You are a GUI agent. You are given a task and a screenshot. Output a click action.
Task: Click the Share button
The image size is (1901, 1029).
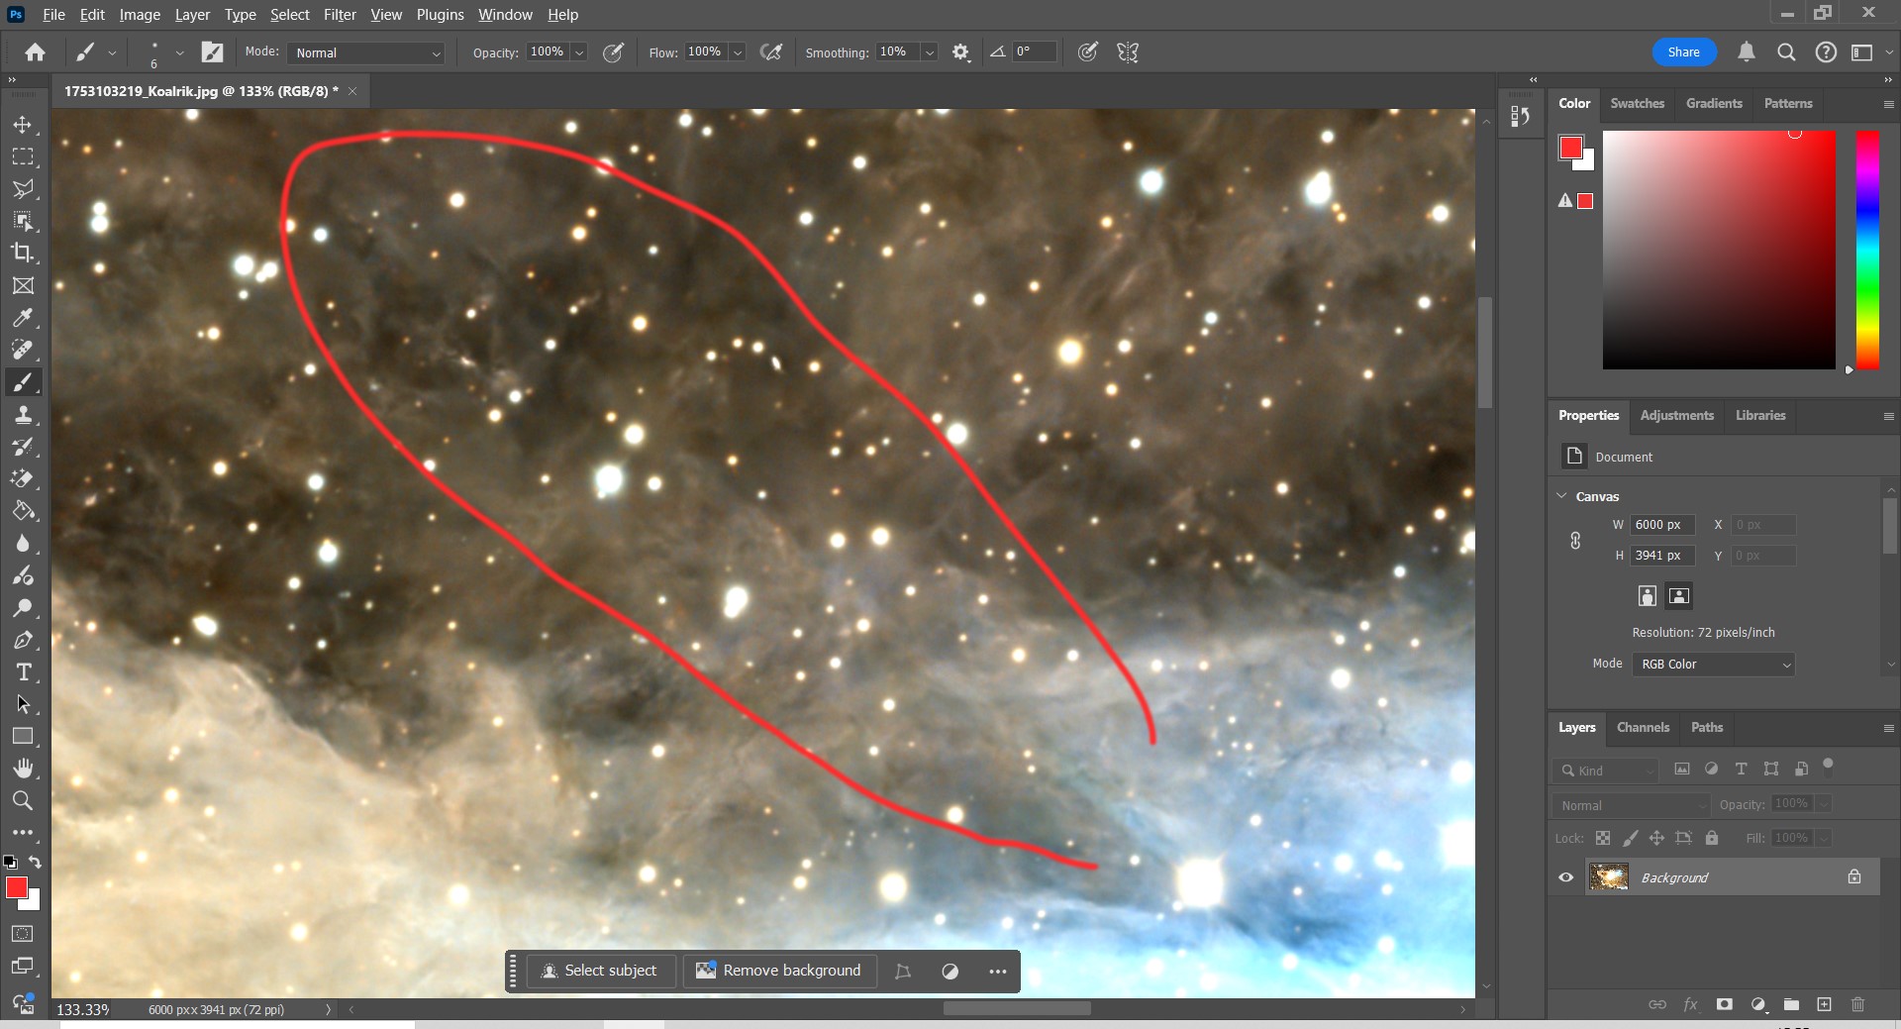pos(1683,52)
